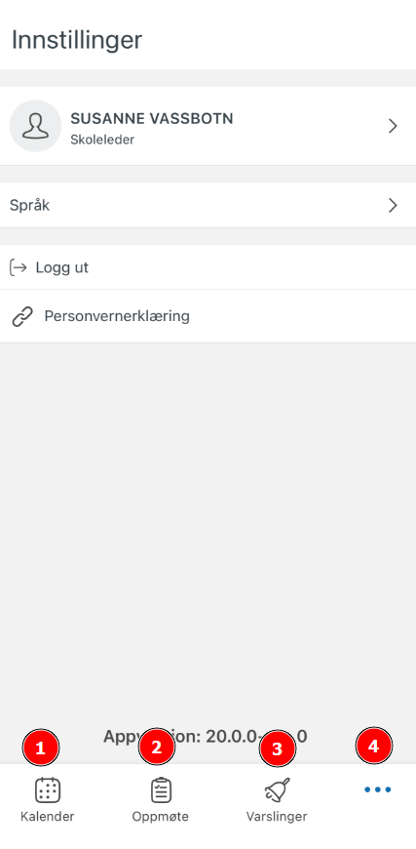Click the Skoleleder role subtitle
Screen dimensions: 416x849
(x=102, y=140)
